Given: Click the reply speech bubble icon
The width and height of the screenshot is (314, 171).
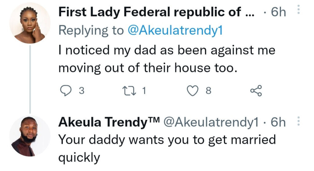Looking at the screenshot, I should point(66,91).
